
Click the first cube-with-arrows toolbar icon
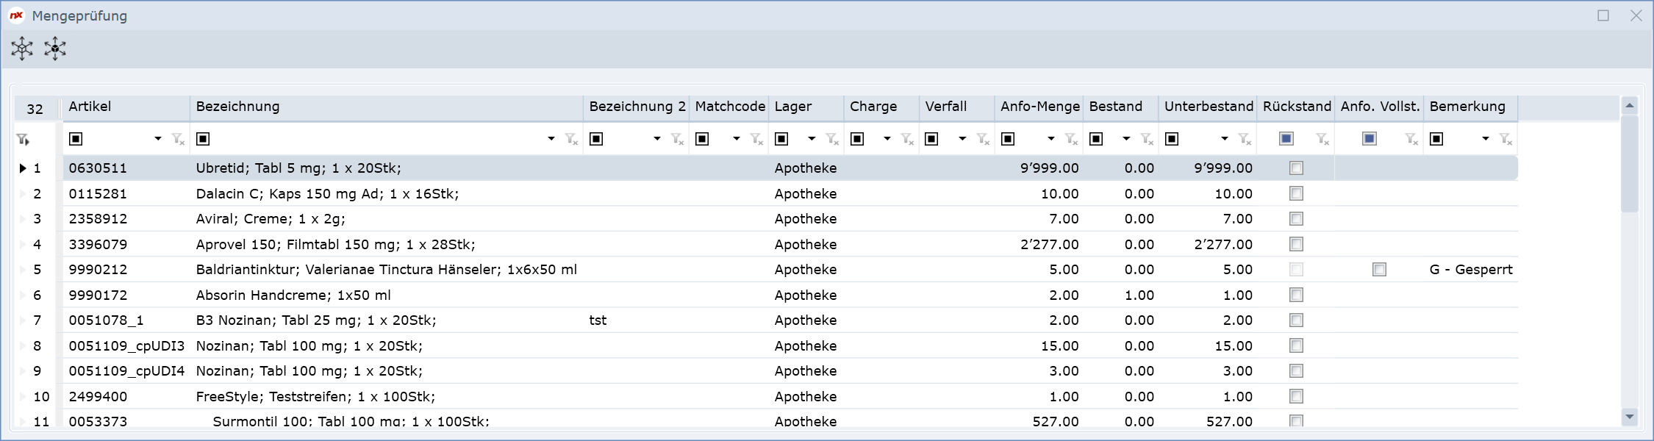point(22,49)
